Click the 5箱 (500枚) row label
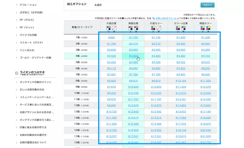The height and width of the screenshot is (148, 244). pyautogui.click(x=82, y=62)
